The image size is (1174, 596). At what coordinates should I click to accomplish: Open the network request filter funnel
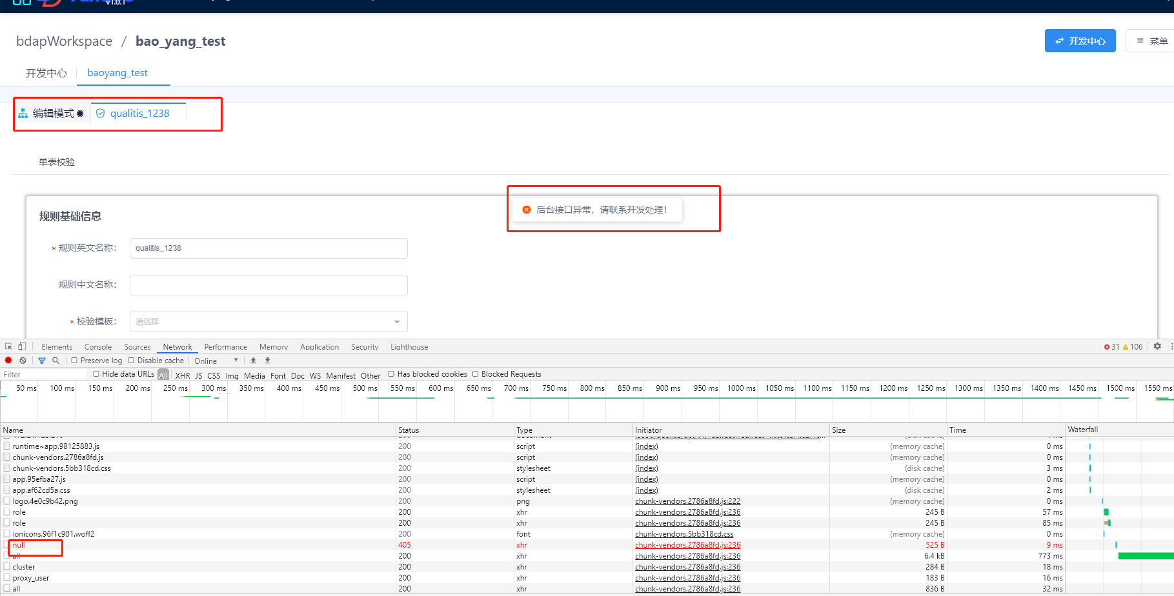click(41, 360)
